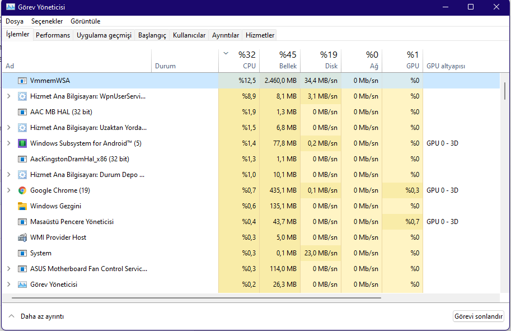Open the Dosya menu

pos(15,21)
